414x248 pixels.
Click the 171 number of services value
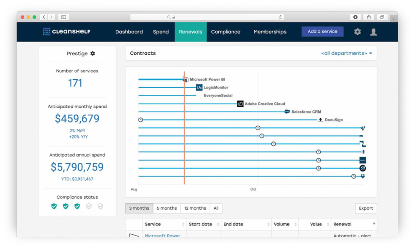pos(75,83)
